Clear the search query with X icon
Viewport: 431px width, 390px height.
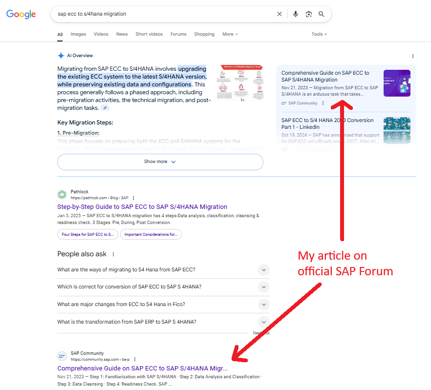coord(280,14)
